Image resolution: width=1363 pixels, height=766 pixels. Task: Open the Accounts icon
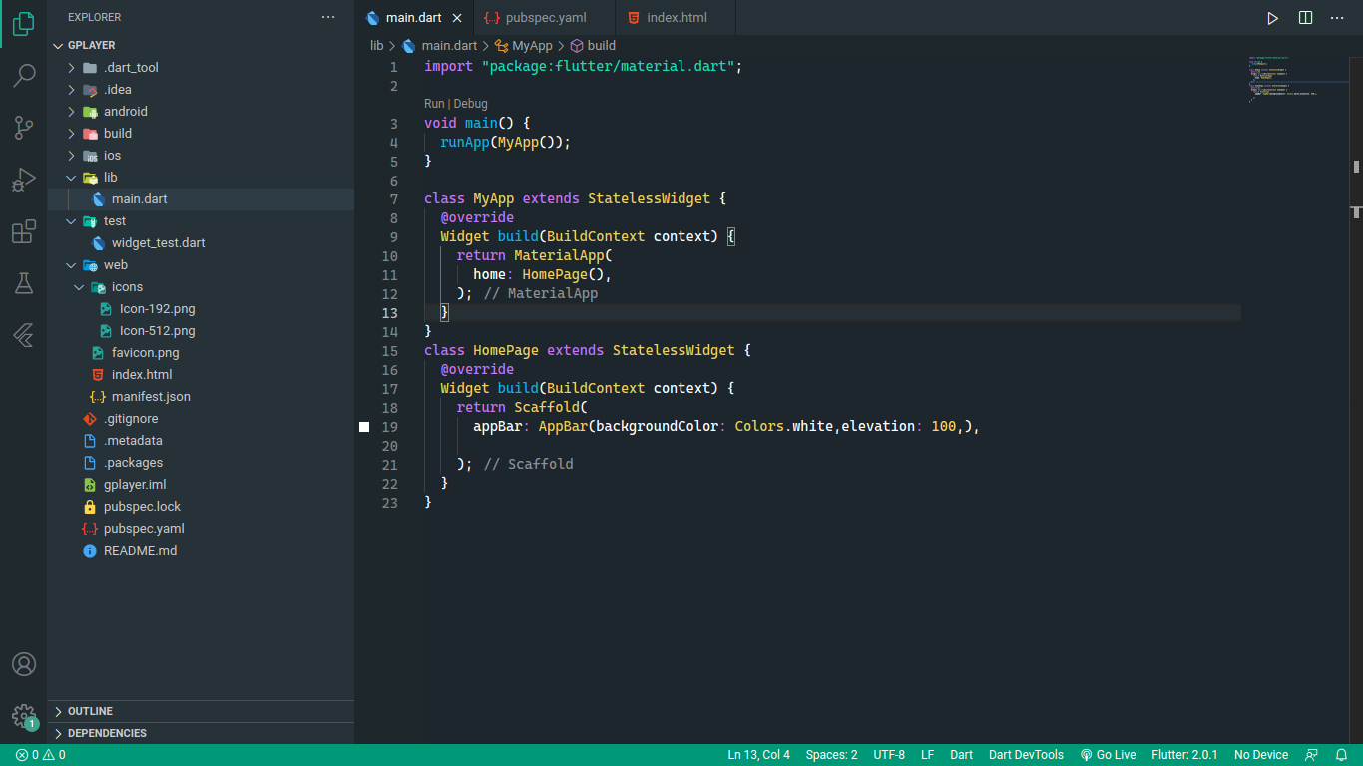click(24, 664)
